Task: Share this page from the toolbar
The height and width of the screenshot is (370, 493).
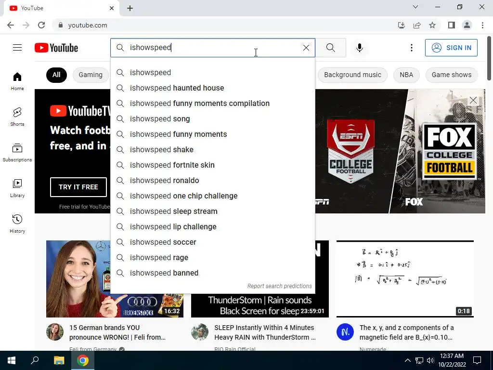Action: click(x=417, y=25)
